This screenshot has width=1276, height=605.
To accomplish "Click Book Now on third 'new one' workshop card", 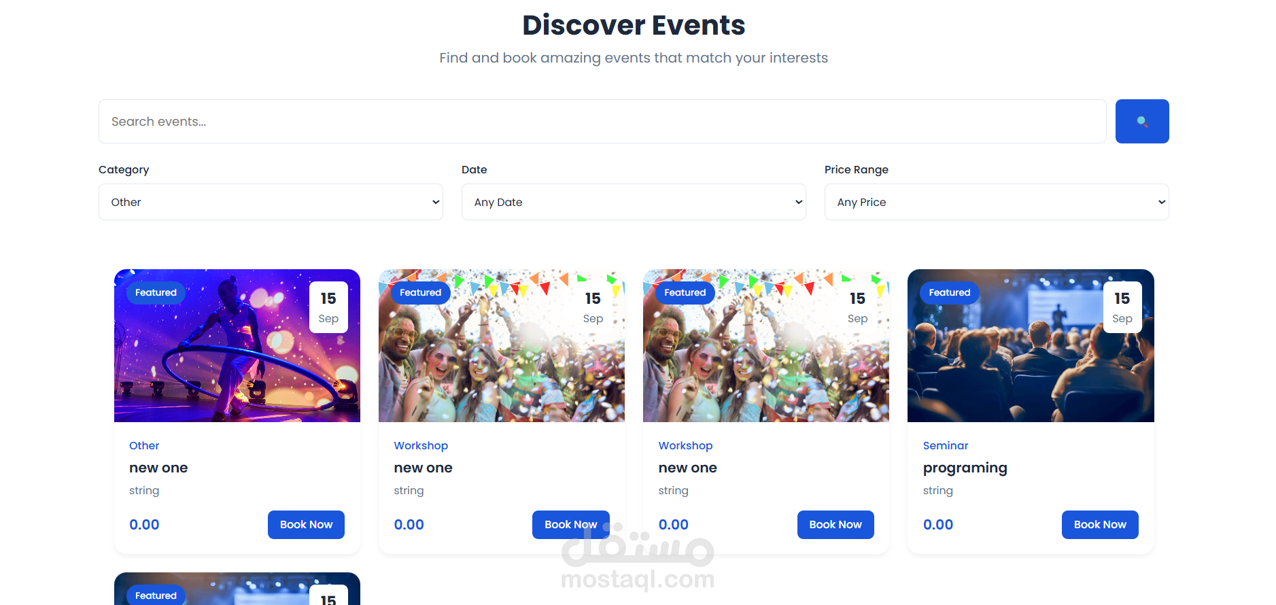I will pos(835,524).
